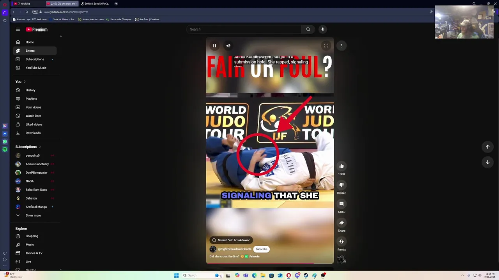Open Movies & TV under Explore

coord(35,253)
